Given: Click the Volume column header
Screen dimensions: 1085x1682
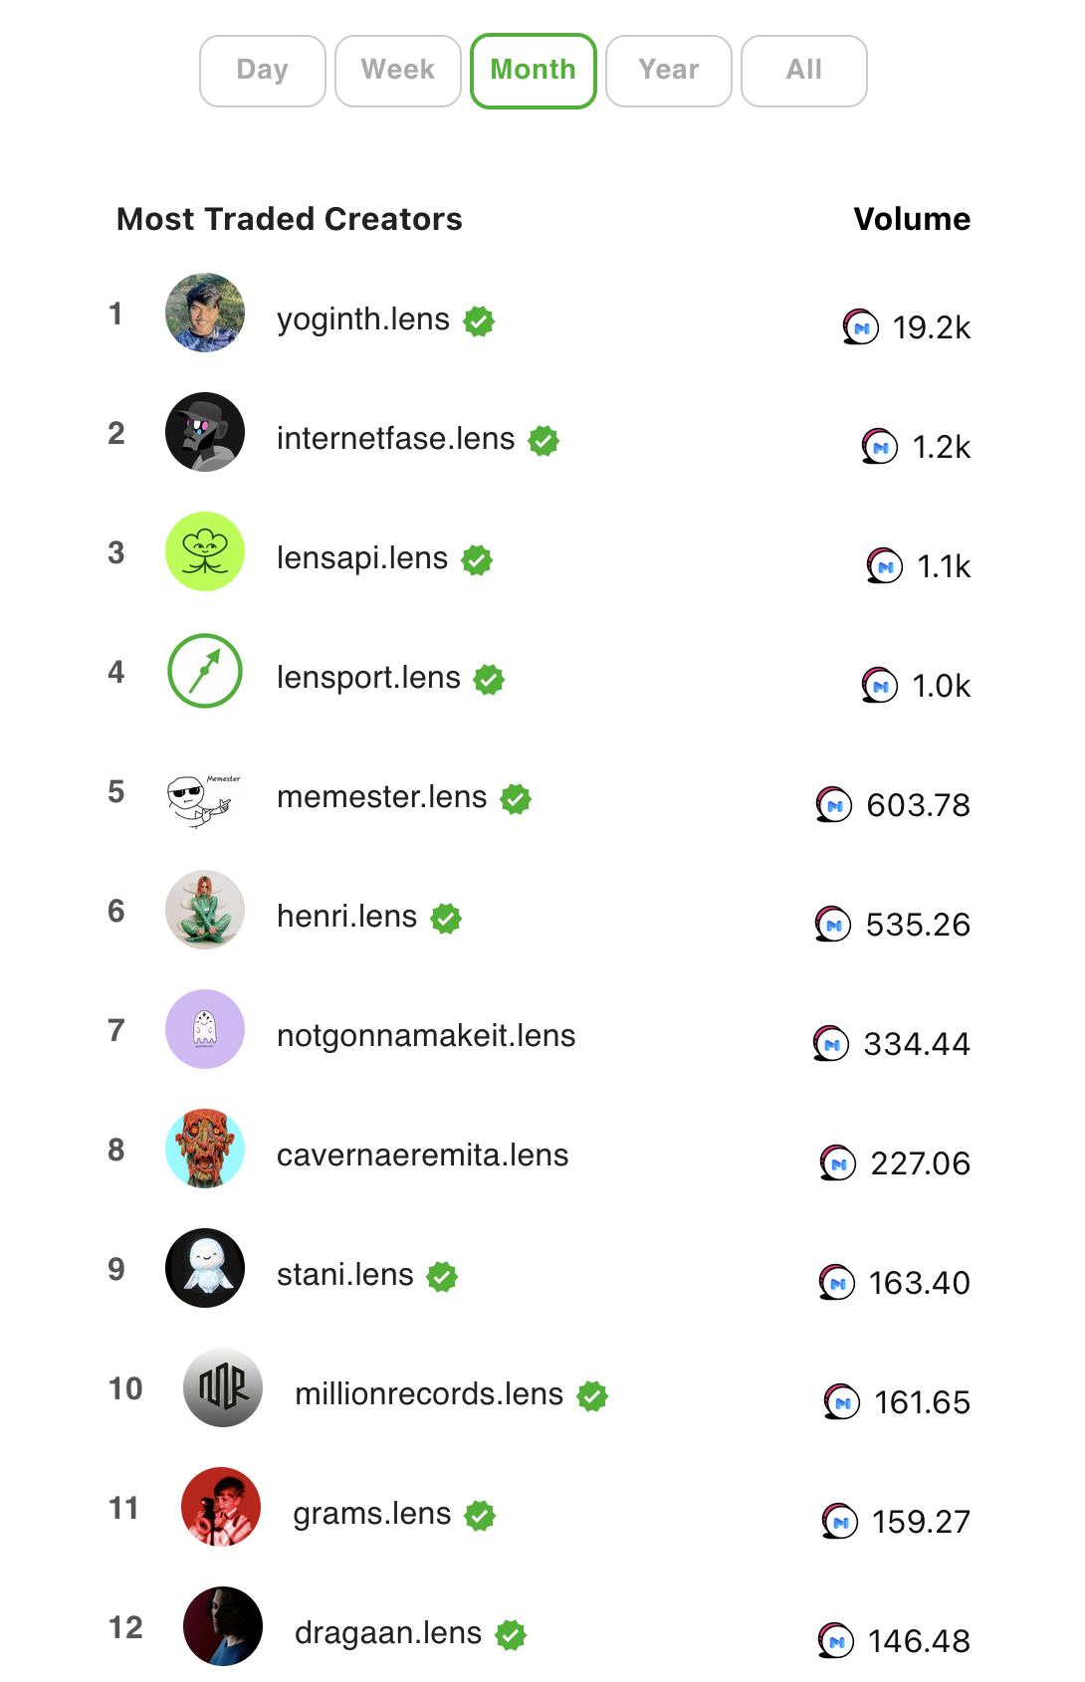Looking at the screenshot, I should point(912,219).
